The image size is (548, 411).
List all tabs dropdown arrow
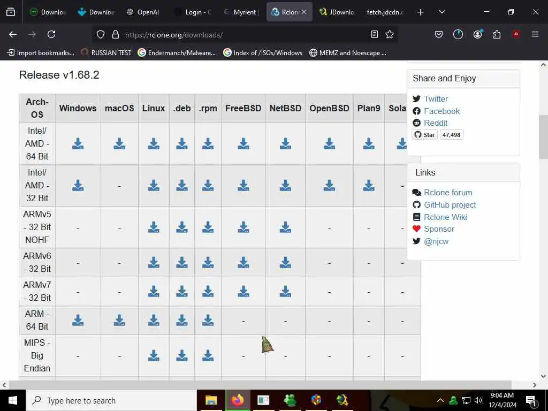pos(442,12)
